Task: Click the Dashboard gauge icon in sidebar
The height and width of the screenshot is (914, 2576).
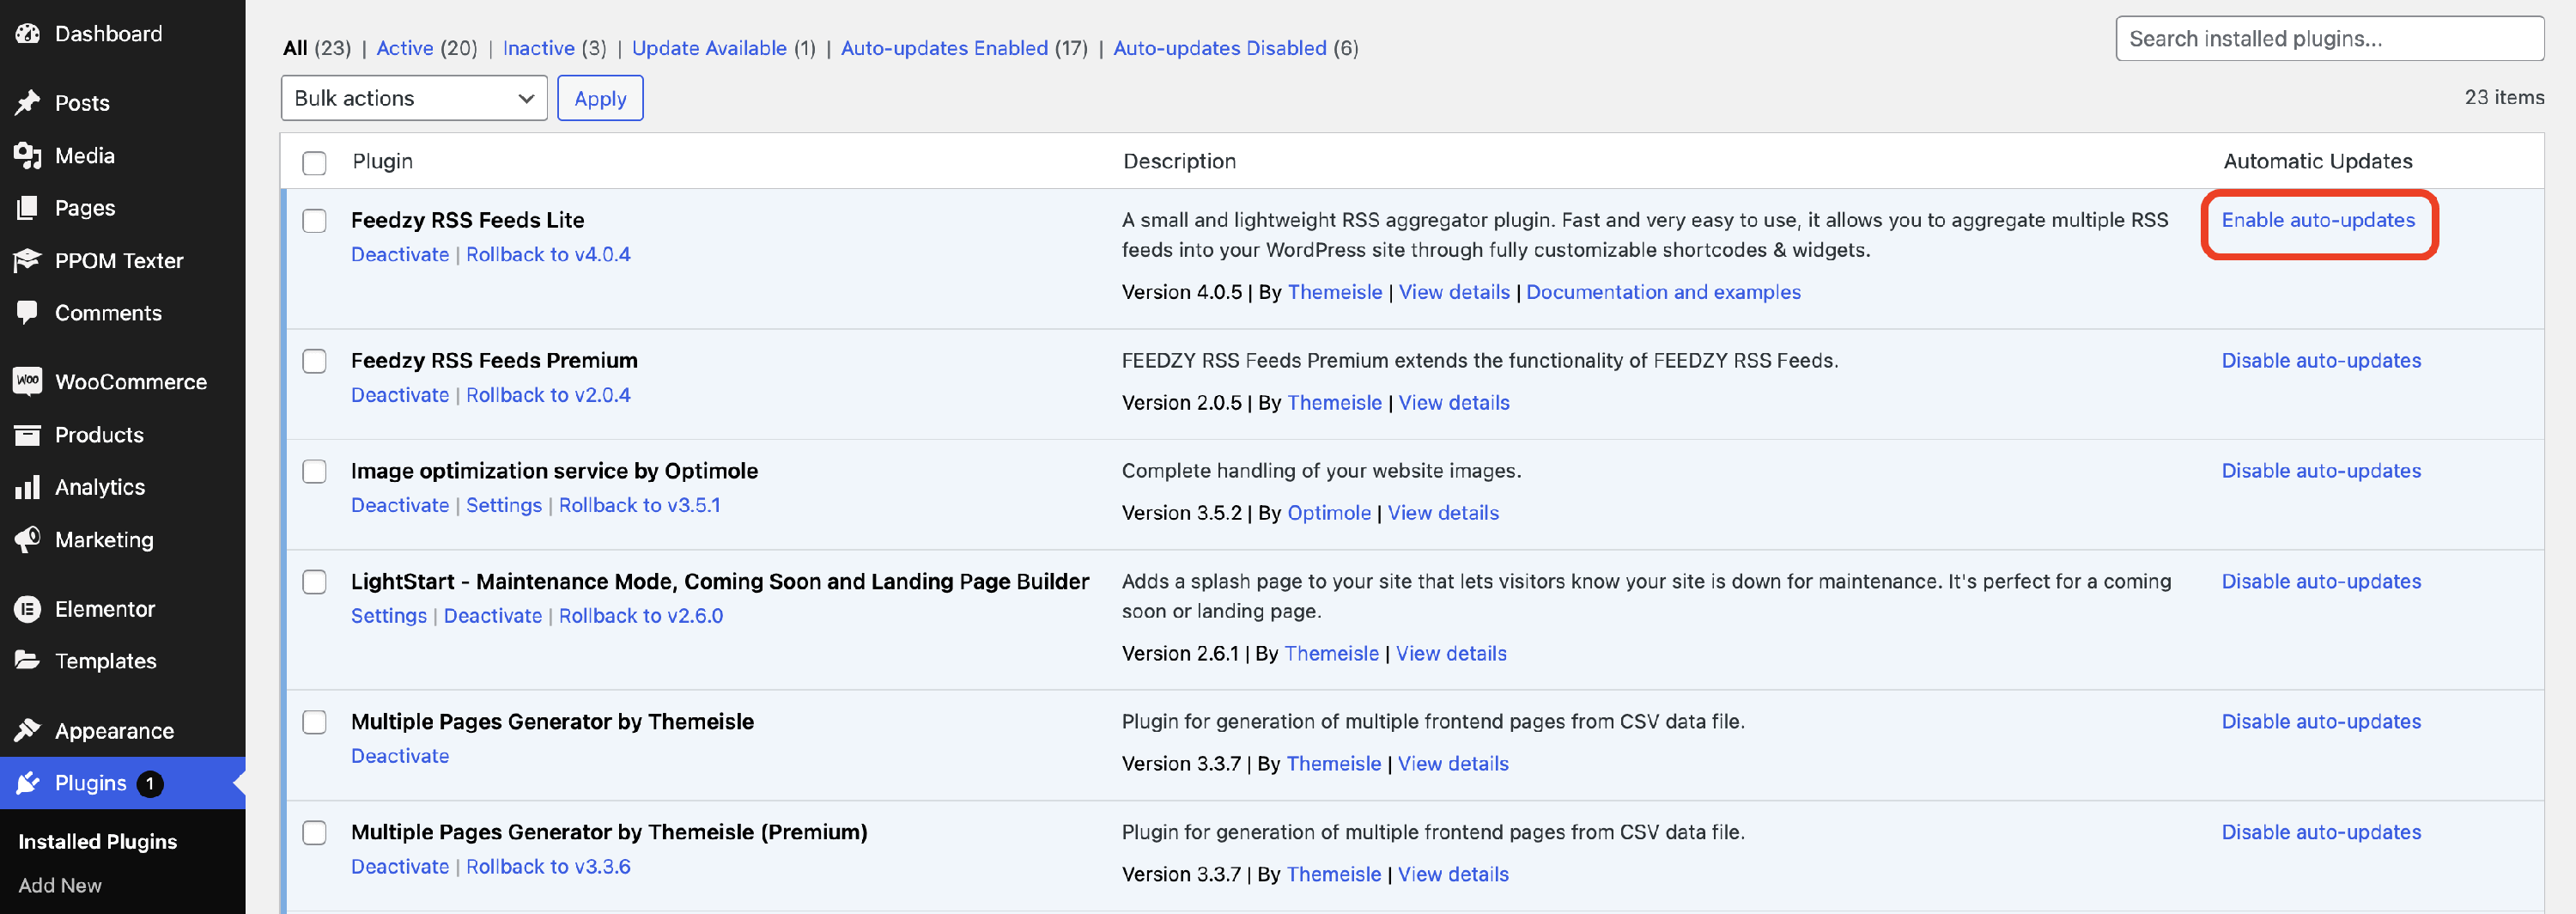Action: [27, 34]
